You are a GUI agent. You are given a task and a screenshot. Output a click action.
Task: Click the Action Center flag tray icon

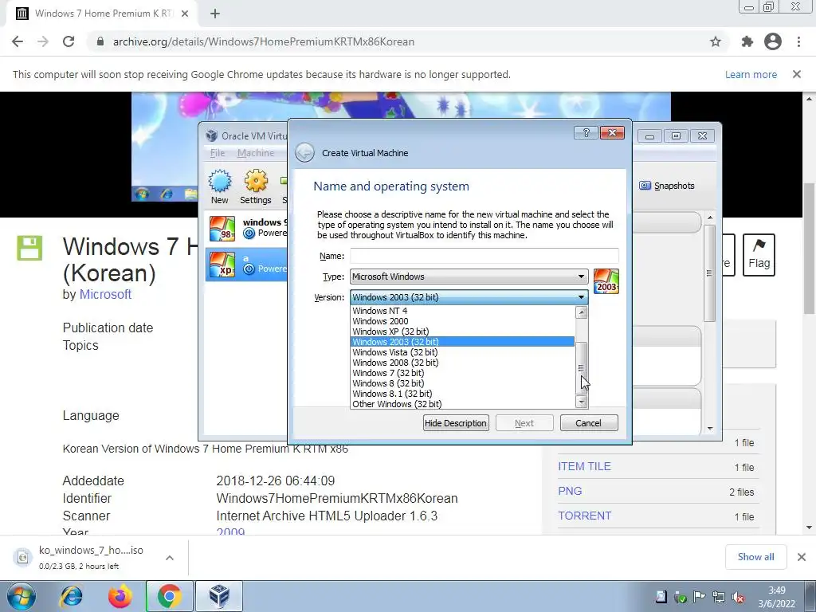[x=699, y=597]
